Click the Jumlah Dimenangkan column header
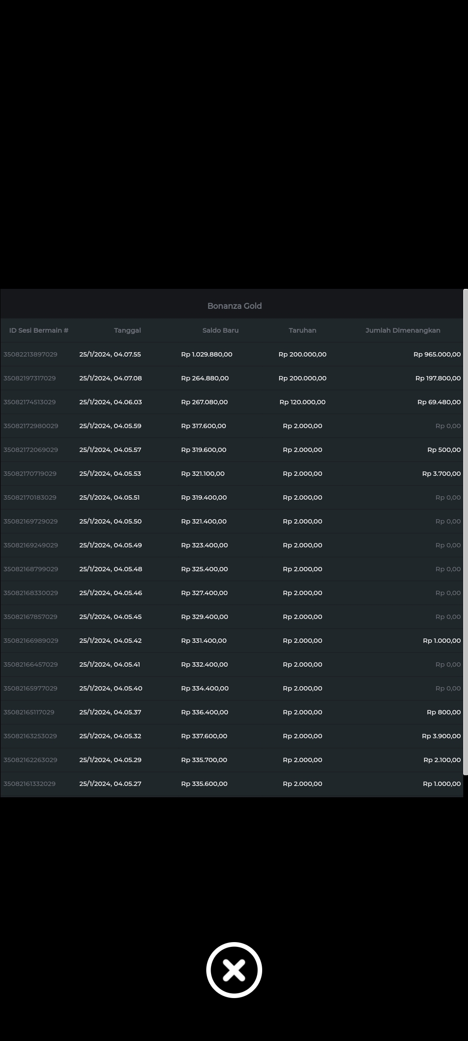Viewport: 468px width, 1041px height. click(x=403, y=331)
